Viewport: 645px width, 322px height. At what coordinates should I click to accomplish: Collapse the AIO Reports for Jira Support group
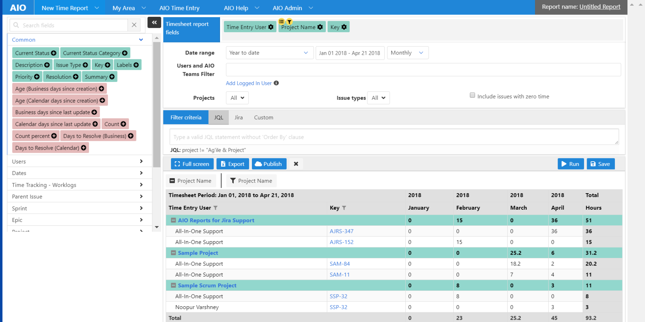(x=173, y=220)
